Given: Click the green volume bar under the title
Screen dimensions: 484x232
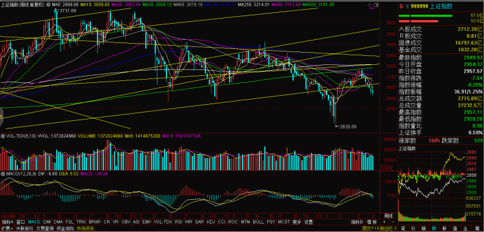Looking at the screenshot, I should click(425, 15).
